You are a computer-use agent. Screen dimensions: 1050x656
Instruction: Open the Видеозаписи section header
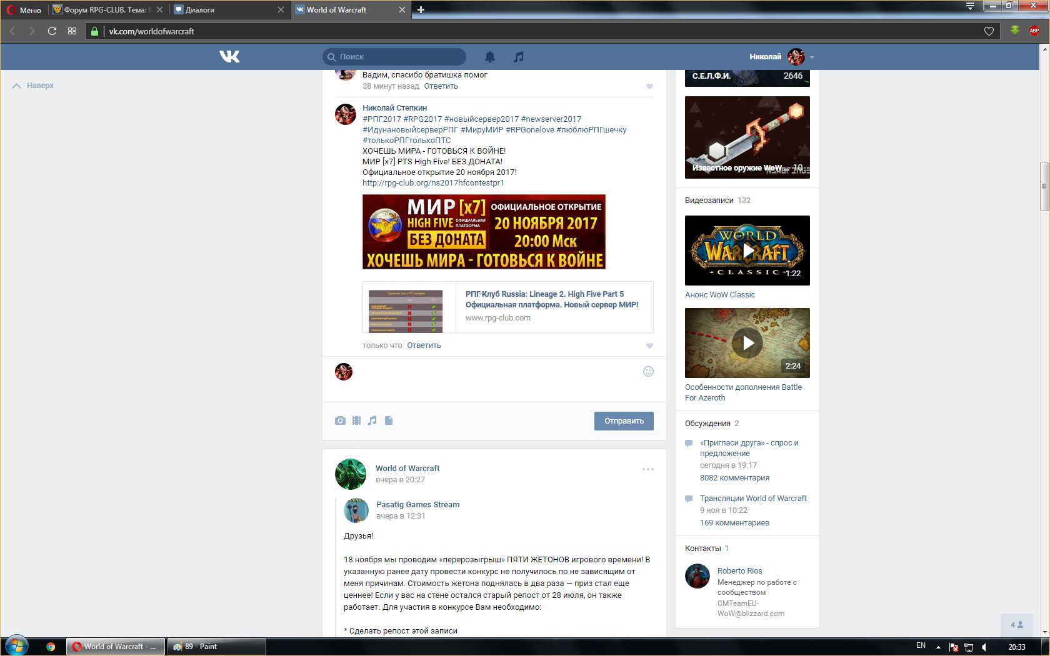pos(709,201)
